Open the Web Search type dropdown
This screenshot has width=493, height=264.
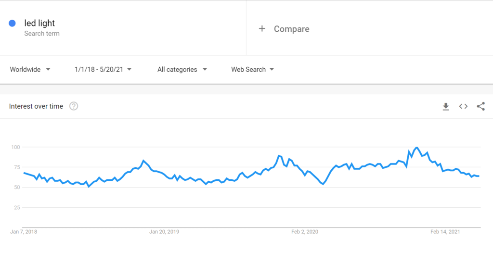coord(252,69)
